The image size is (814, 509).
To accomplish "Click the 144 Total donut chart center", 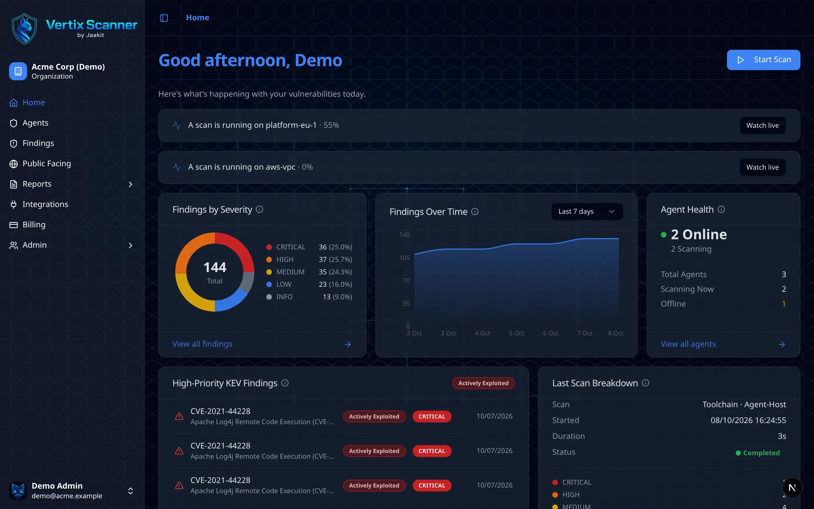I will click(x=215, y=272).
